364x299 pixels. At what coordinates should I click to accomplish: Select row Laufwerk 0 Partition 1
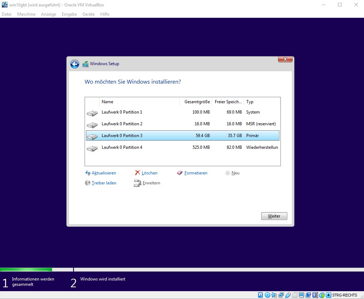click(x=182, y=112)
